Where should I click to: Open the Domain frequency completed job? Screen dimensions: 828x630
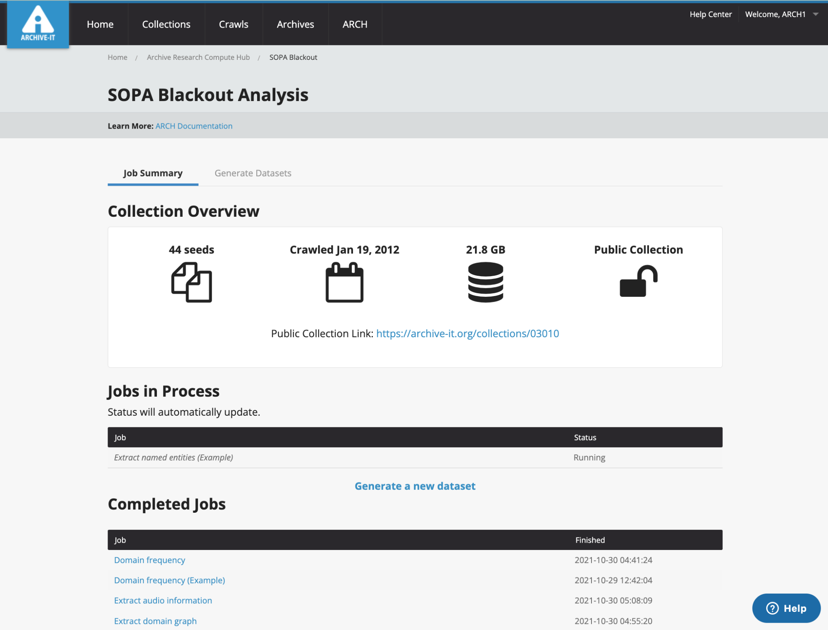[149, 560]
